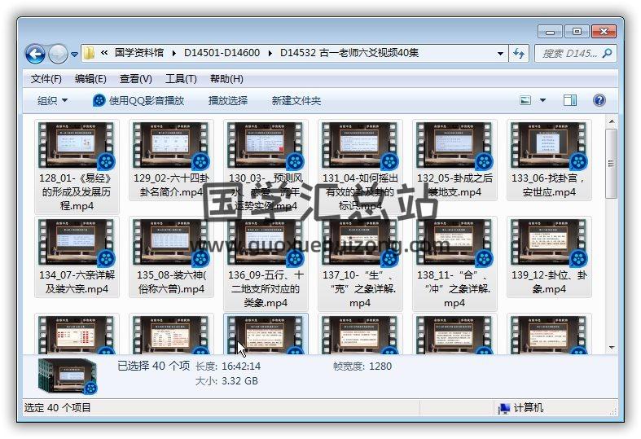The height and width of the screenshot is (439, 641).
Task: Select video 134_07-六亲详解及装六亲.mp4
Action: (x=77, y=257)
